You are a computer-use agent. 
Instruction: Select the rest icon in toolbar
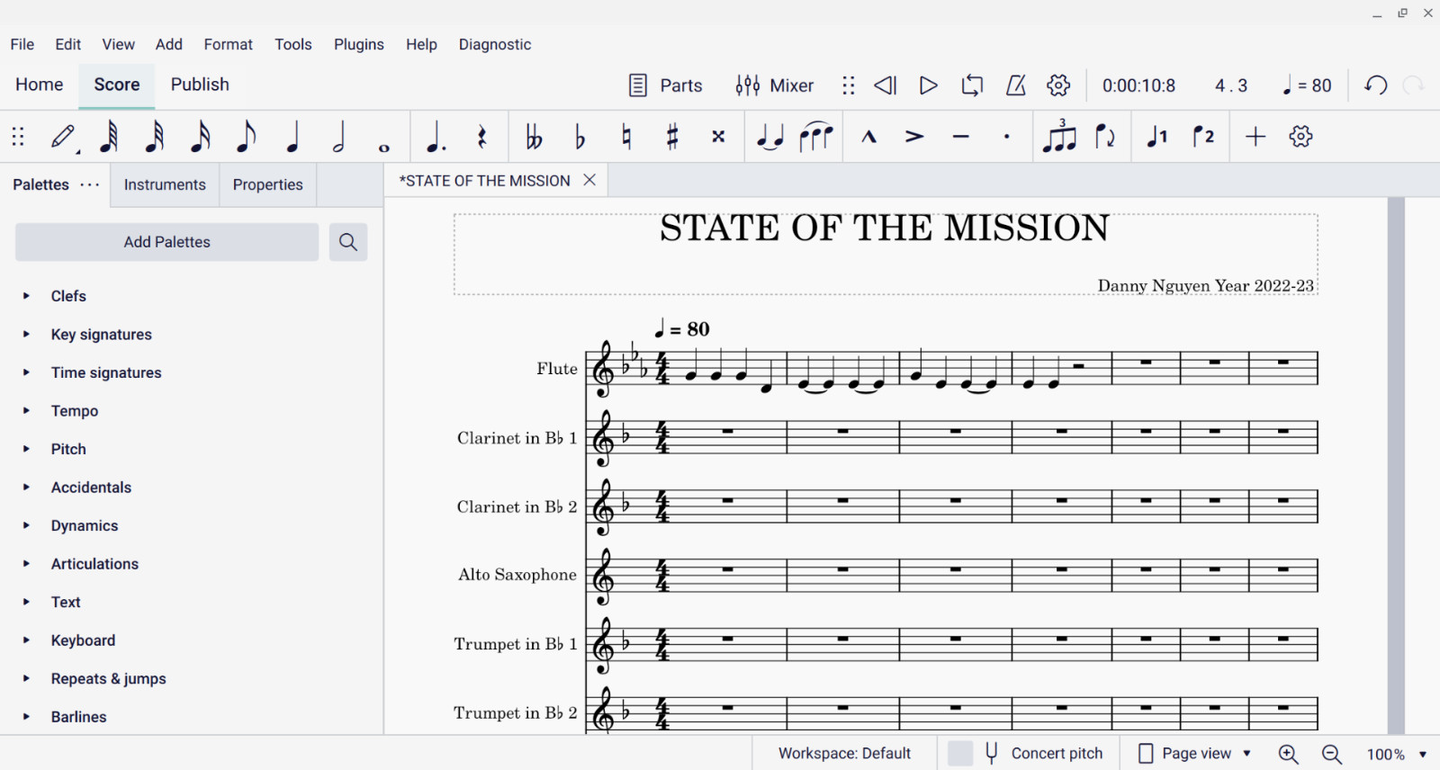482,137
